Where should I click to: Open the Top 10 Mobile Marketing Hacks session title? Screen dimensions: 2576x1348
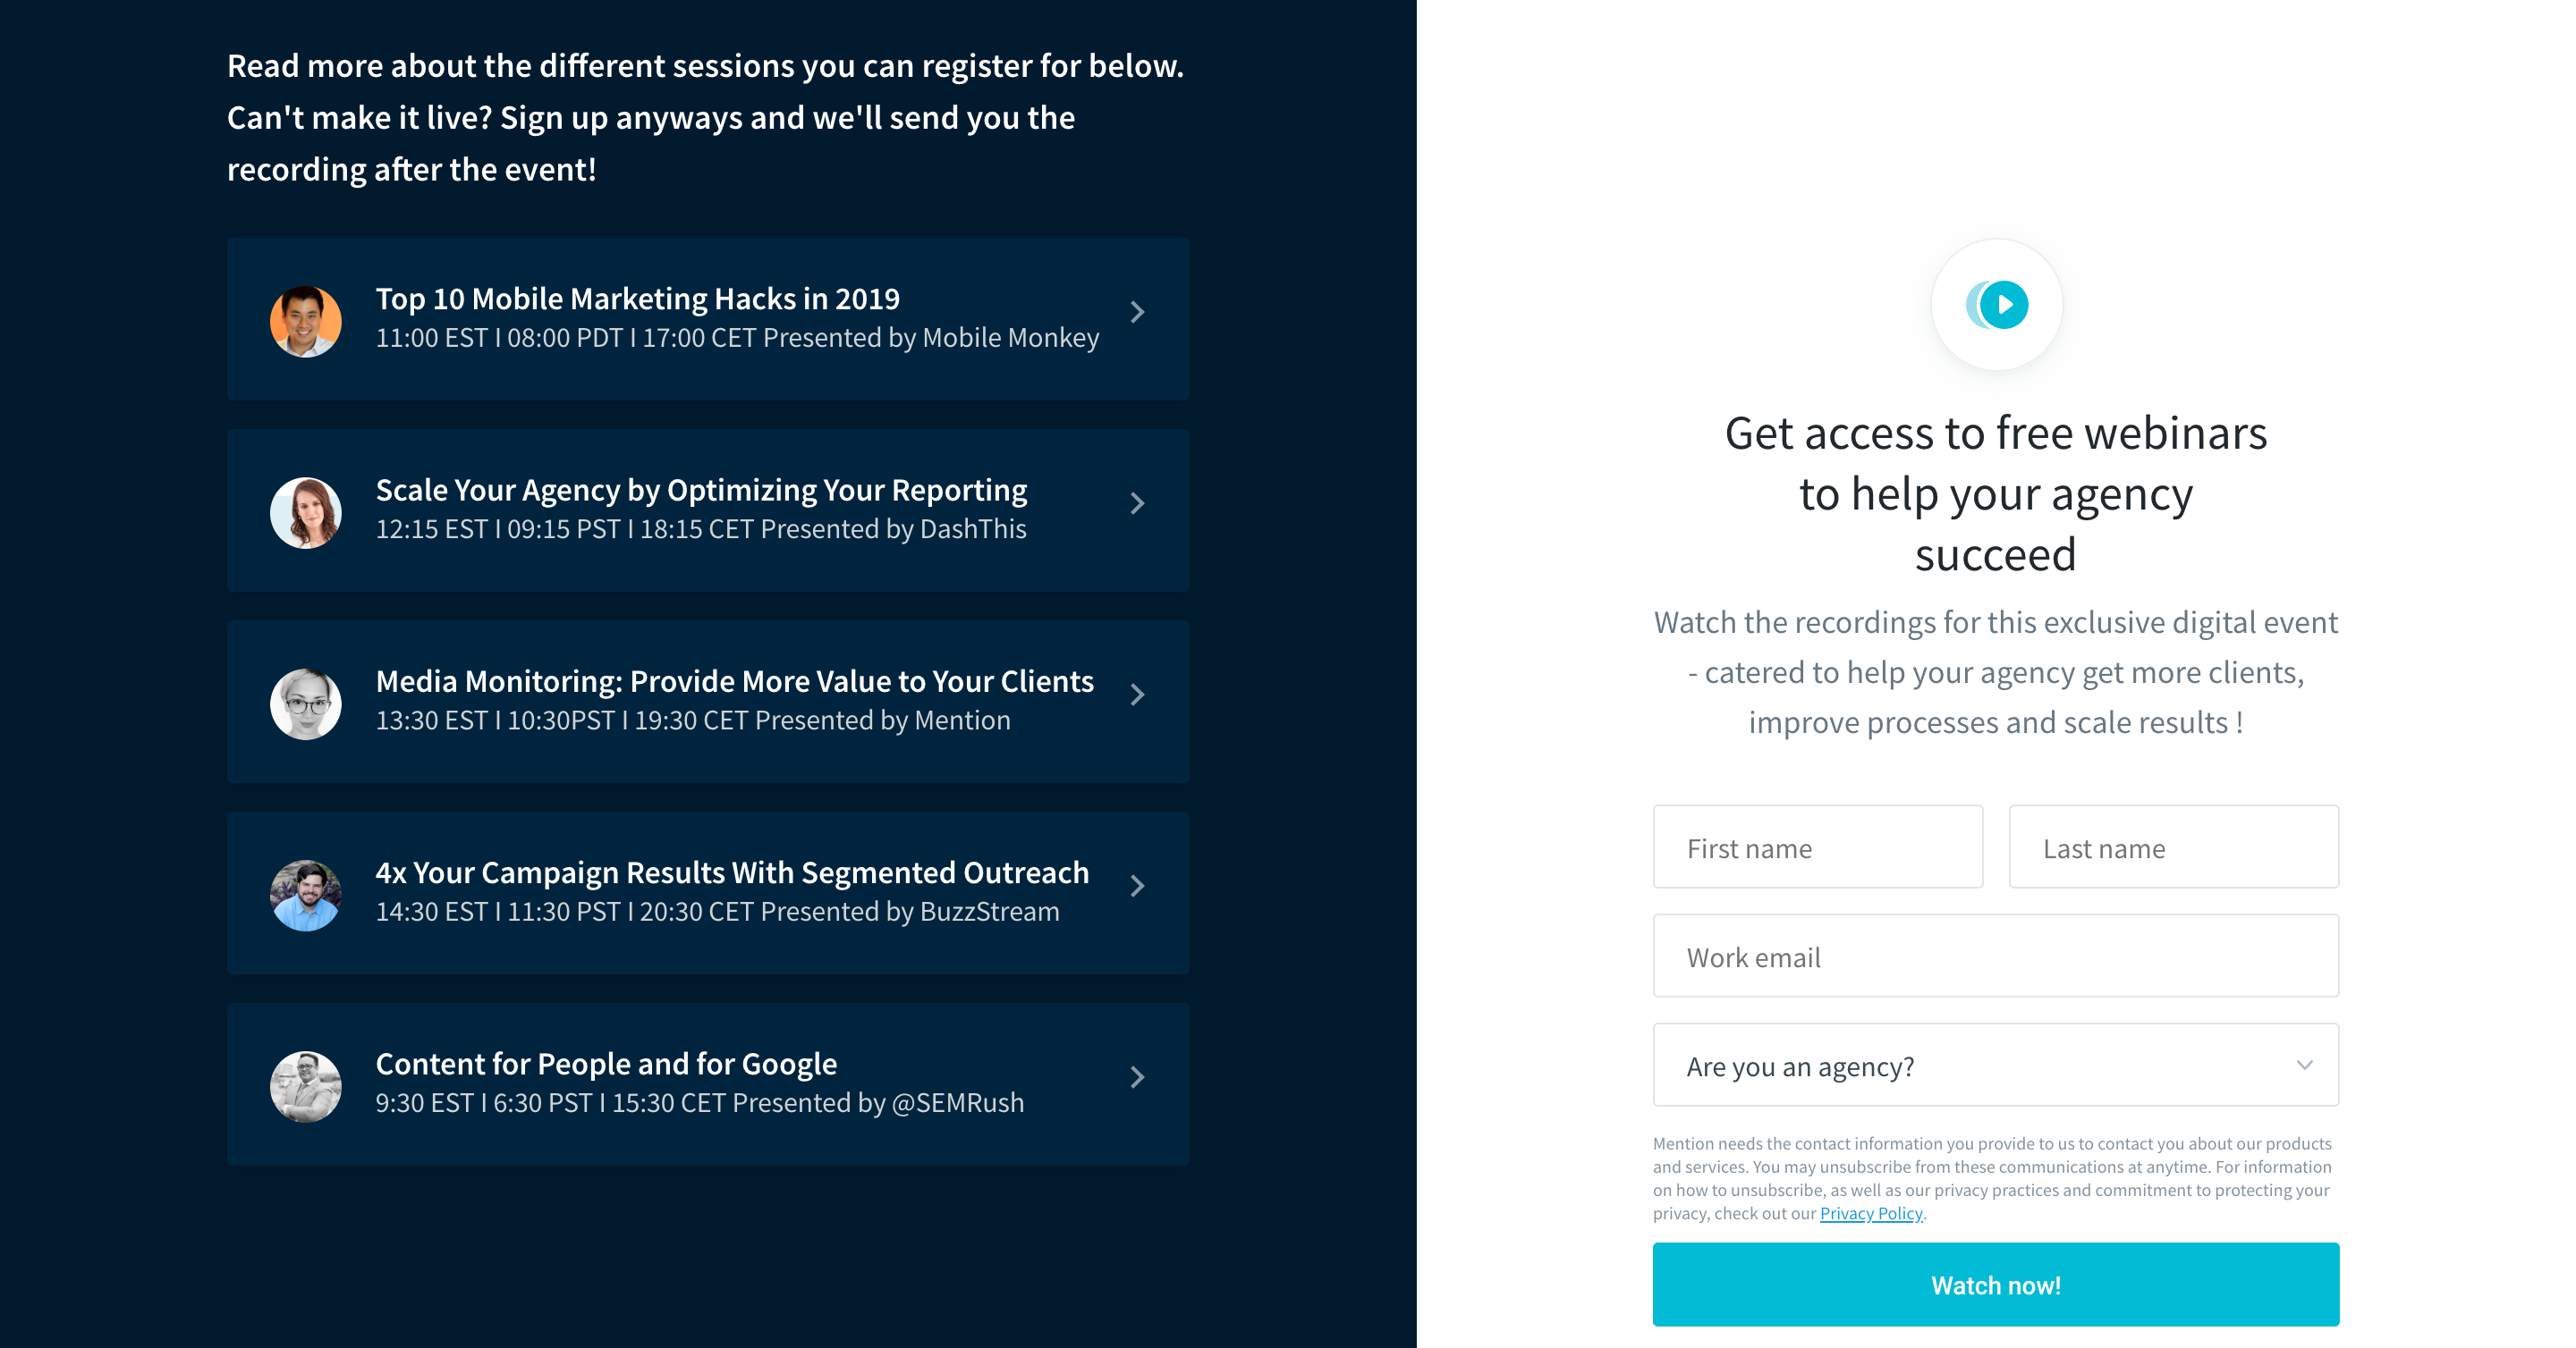638,299
